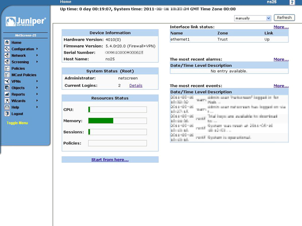The height and width of the screenshot is (226, 302).
Task: Expand the Wizards submenu arrow
Action: 37,100
